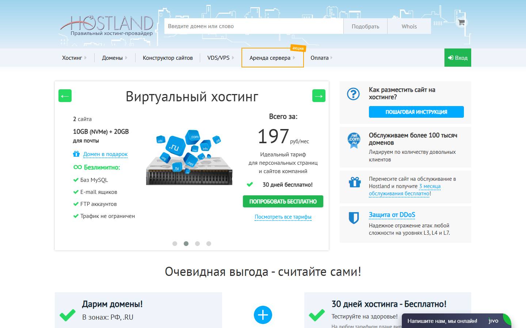Expand the Оплата menu
This screenshot has width=526, height=328.
pyautogui.click(x=321, y=58)
